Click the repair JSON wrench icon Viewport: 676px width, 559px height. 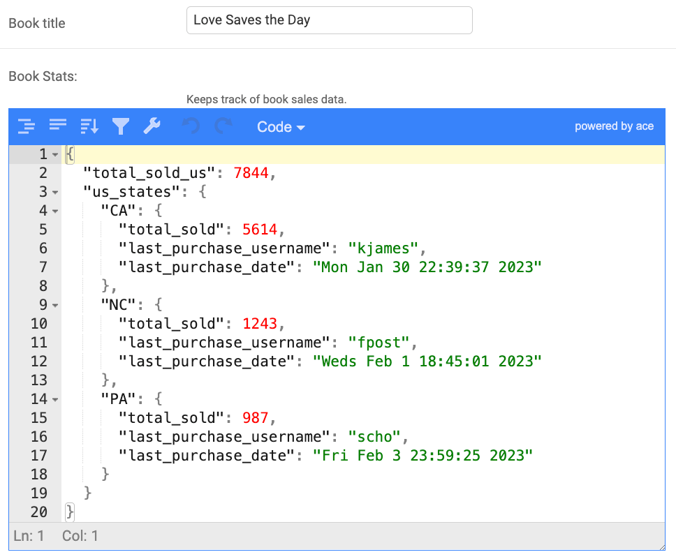click(x=152, y=126)
